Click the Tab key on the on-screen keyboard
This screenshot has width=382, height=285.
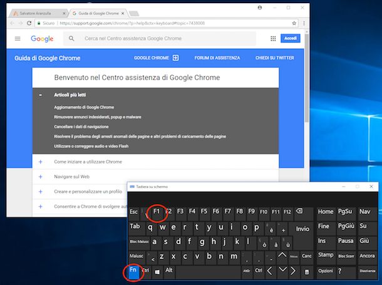(137, 228)
